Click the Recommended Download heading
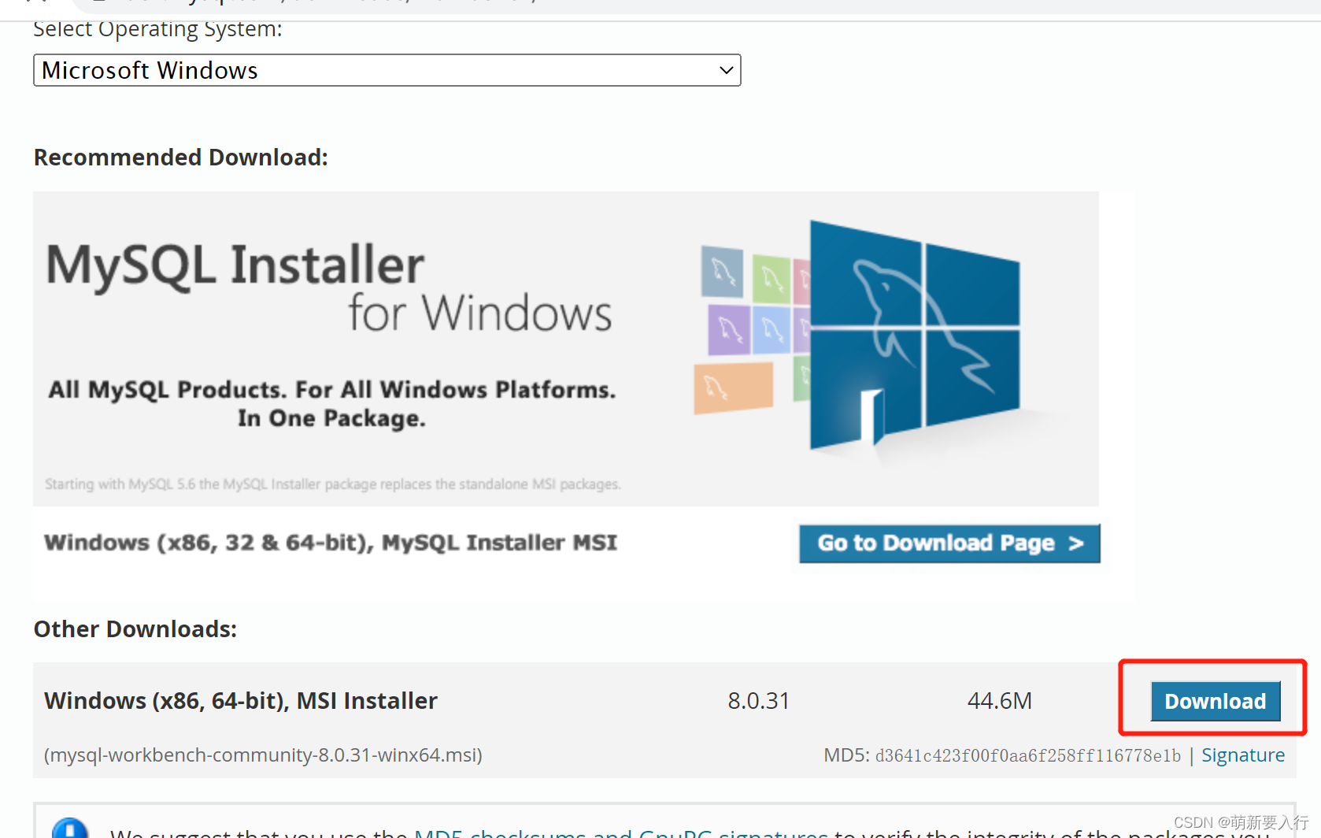 (x=180, y=157)
